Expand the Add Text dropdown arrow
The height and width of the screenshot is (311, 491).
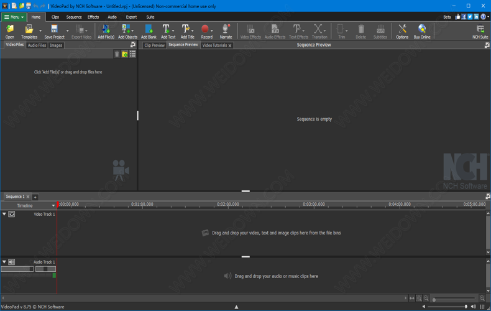tap(173, 30)
